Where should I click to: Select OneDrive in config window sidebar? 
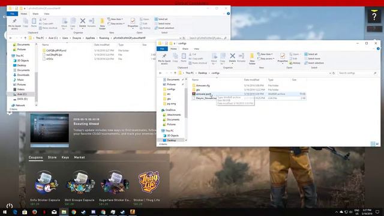[x=170, y=110]
